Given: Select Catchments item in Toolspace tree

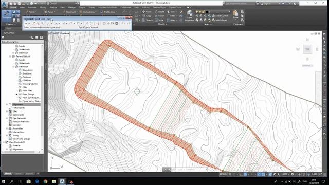Looking at the screenshot, I should [x=18, y=115].
